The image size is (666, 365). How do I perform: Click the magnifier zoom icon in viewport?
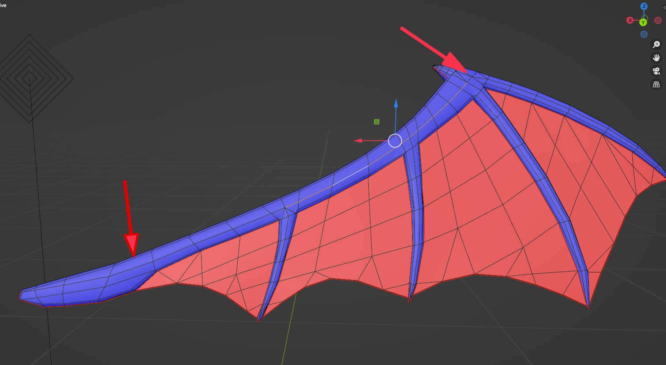(x=657, y=44)
